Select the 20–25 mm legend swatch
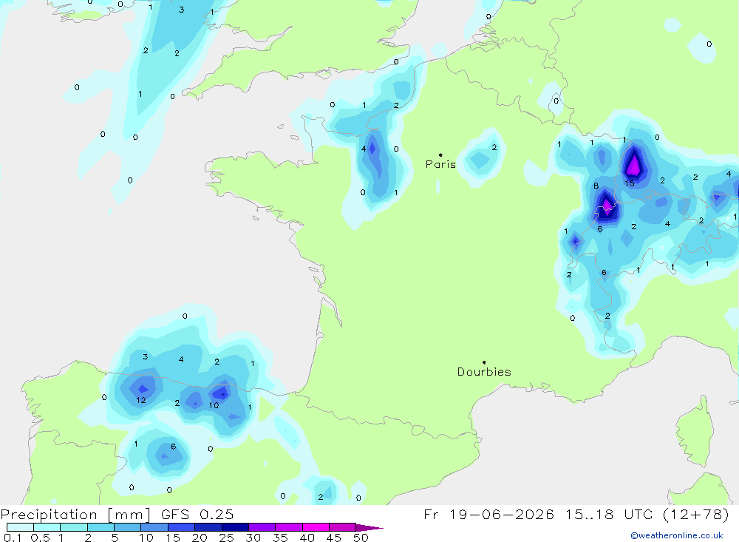Viewport: 739px width, 542px height. pyautogui.click(x=208, y=527)
